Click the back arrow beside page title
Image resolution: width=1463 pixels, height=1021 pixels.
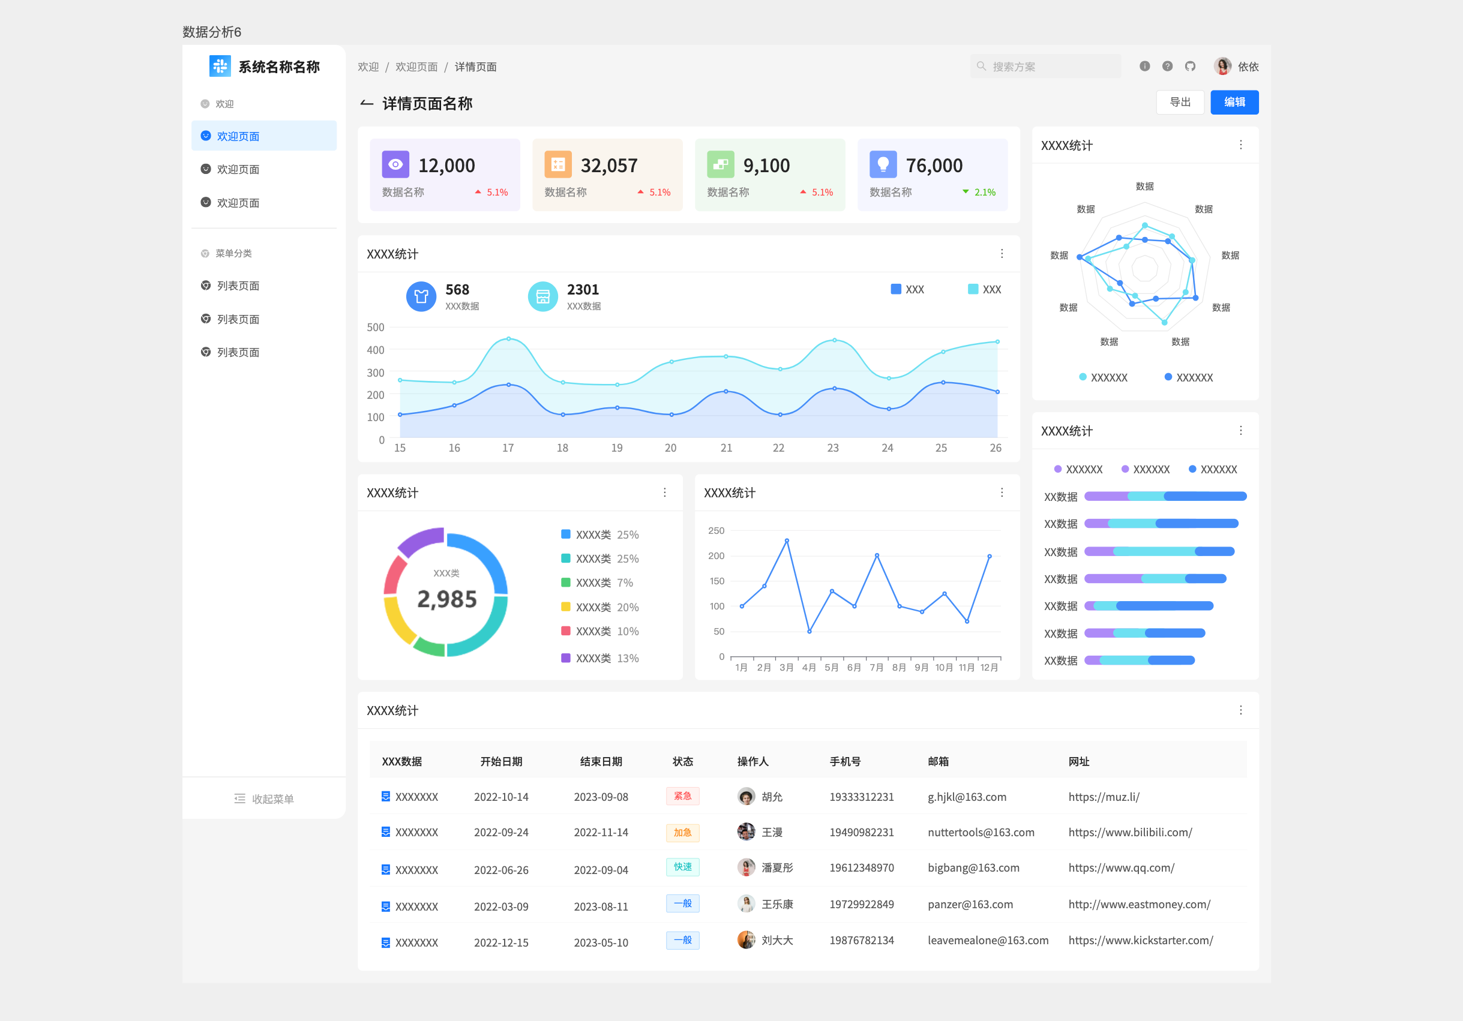coord(367,103)
